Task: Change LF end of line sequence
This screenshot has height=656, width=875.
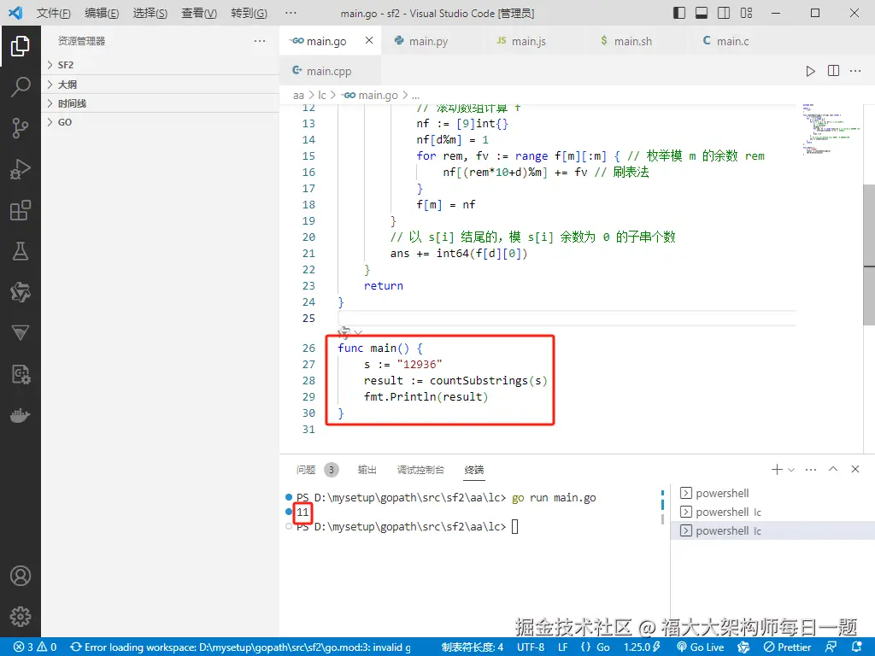Action: click(x=563, y=647)
